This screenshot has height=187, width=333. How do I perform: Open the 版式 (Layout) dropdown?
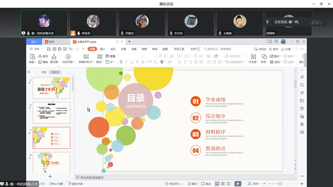click(100, 62)
